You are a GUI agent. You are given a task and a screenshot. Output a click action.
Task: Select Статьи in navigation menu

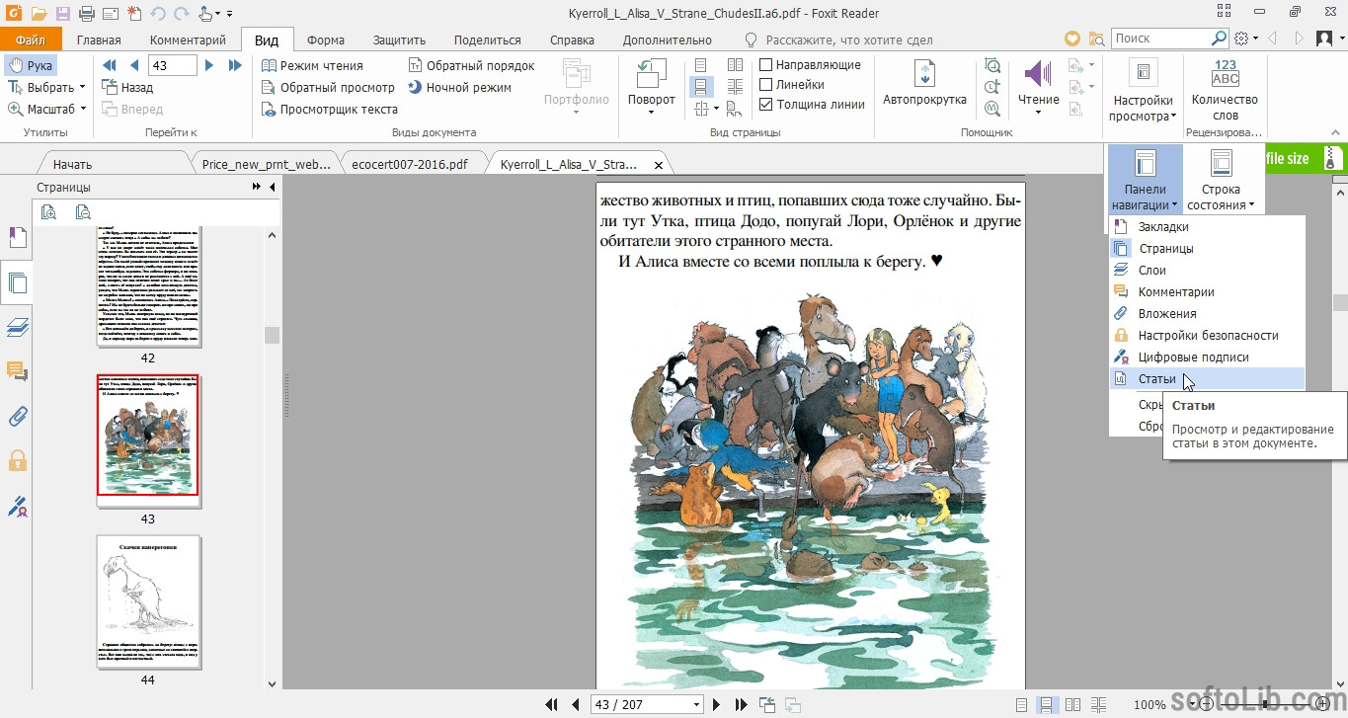tap(1207, 378)
